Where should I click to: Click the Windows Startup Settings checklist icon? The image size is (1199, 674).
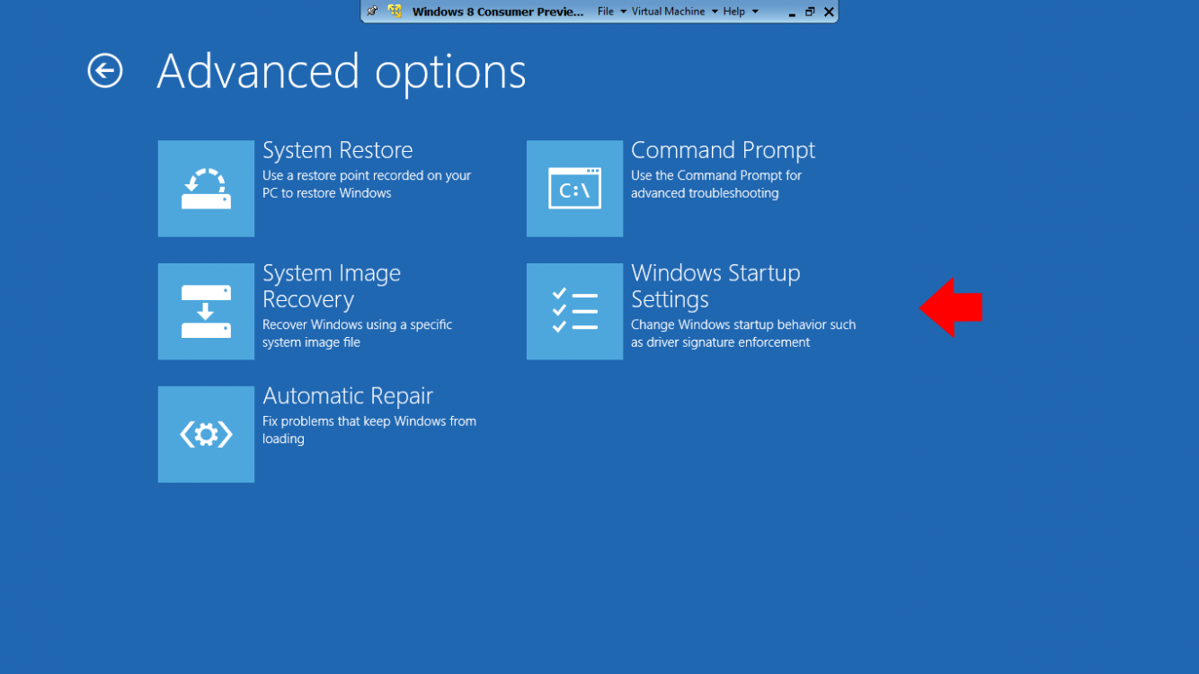click(574, 312)
